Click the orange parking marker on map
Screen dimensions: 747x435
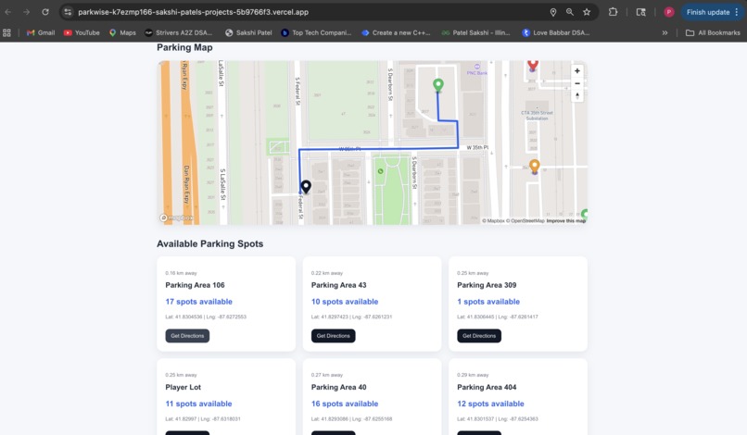pos(535,166)
